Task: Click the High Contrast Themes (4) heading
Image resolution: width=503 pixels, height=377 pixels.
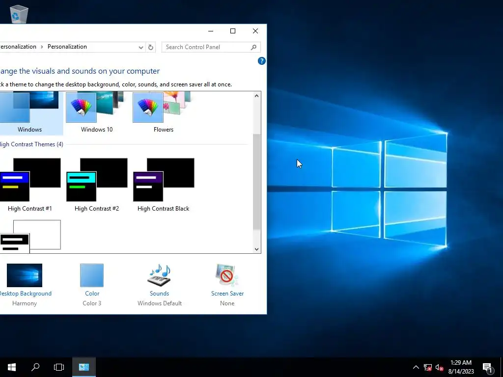Action: click(x=31, y=144)
